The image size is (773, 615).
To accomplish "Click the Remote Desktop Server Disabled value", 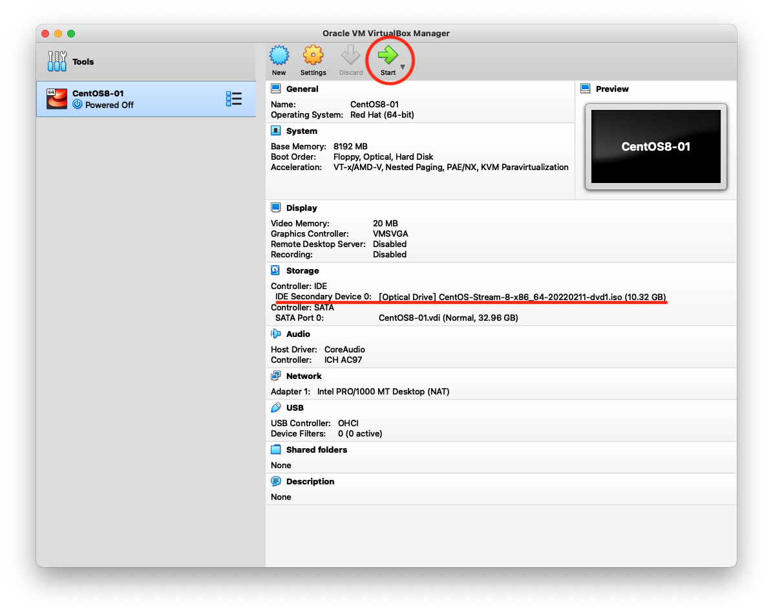I will tap(390, 244).
